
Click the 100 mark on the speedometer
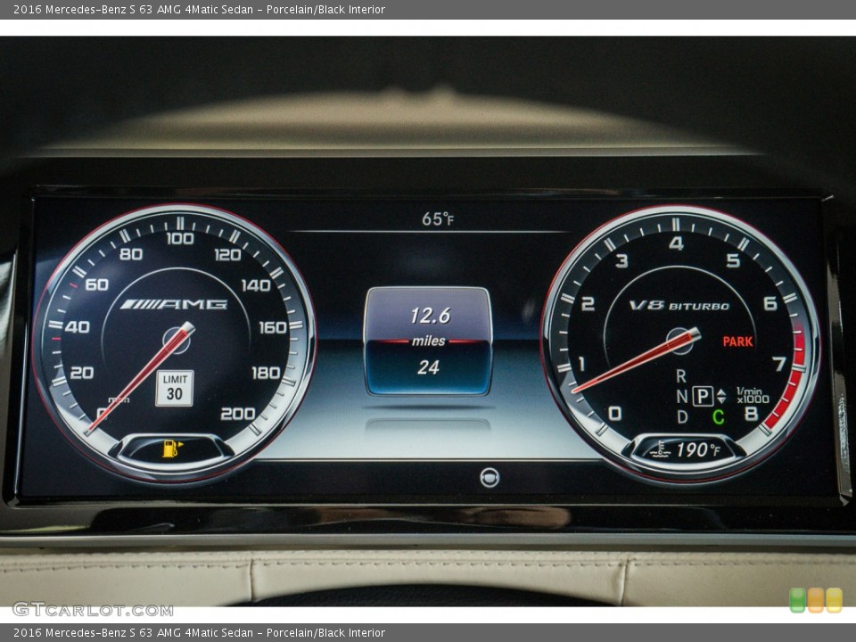click(180, 239)
